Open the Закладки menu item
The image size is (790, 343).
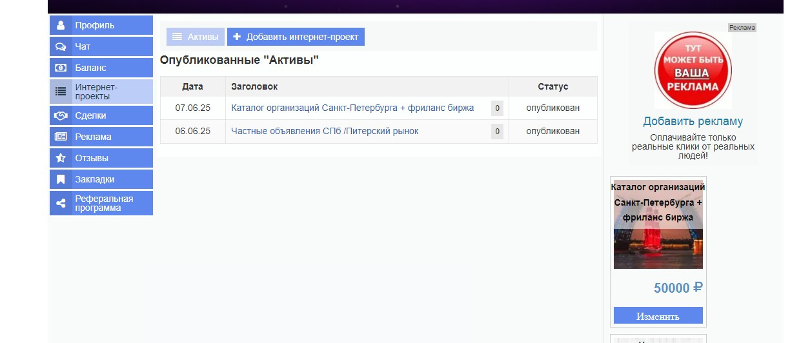tap(94, 179)
